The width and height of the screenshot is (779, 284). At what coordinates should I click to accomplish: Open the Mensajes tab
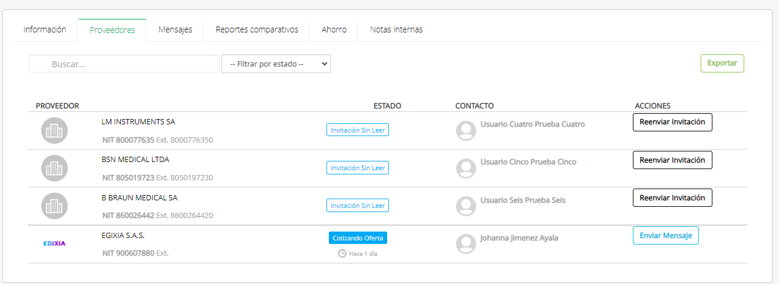[x=175, y=29]
